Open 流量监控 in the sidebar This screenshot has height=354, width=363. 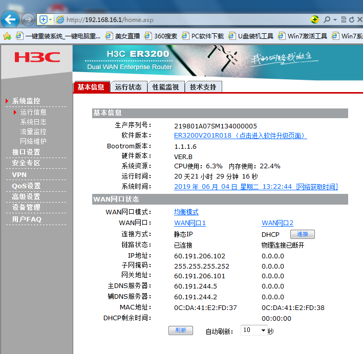pos(33,131)
